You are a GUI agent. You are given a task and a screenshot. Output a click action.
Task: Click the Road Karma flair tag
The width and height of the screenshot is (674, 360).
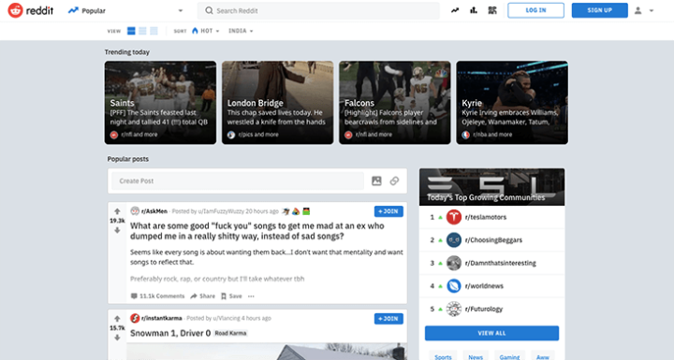tap(230, 334)
